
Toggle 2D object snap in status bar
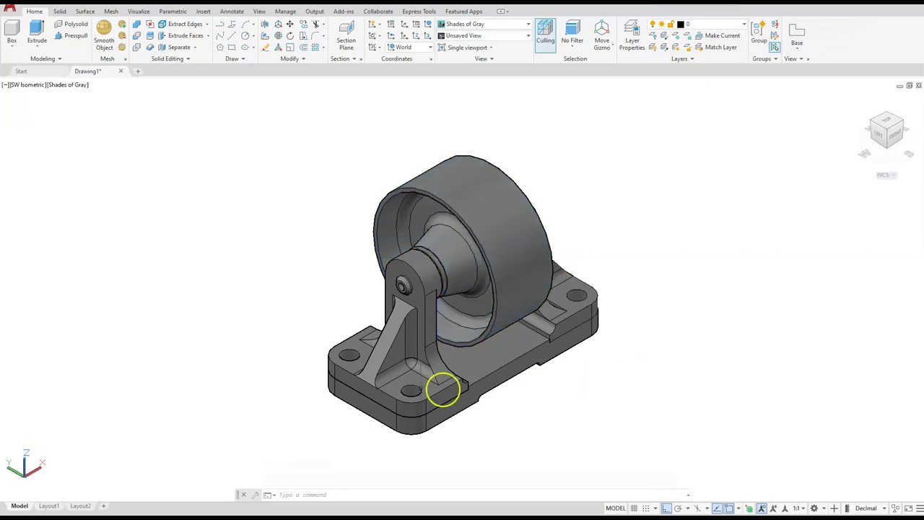(728, 508)
